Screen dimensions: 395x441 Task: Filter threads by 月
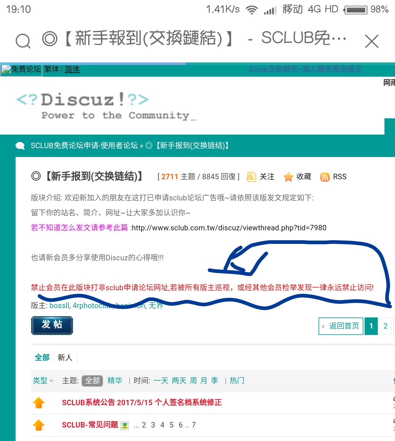204,381
